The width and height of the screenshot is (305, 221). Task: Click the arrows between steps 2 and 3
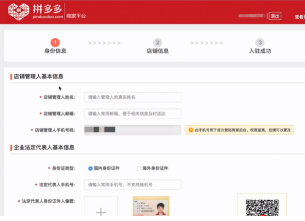click(207, 43)
